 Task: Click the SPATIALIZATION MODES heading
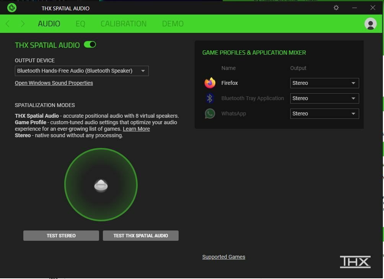coord(45,105)
